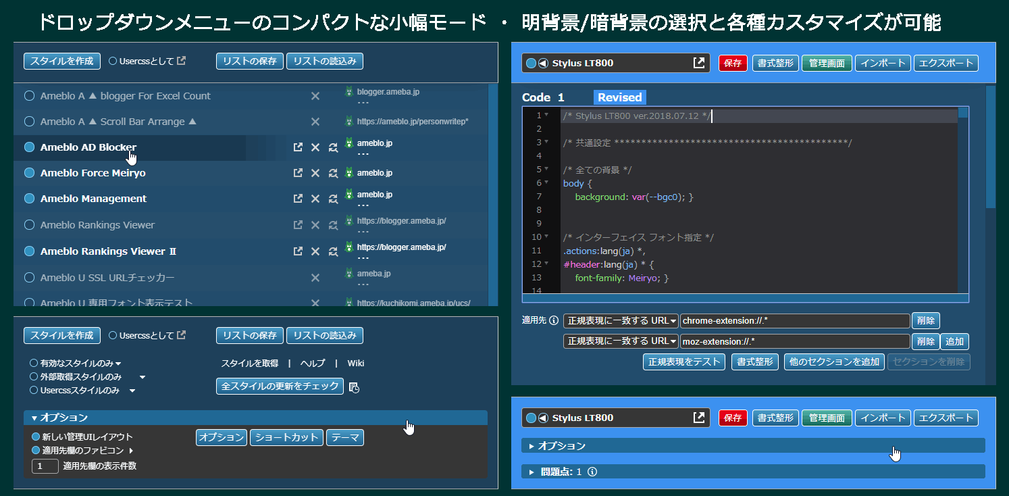Click the moz-extension URL input field
This screenshot has height=496, width=1009.
(794, 342)
